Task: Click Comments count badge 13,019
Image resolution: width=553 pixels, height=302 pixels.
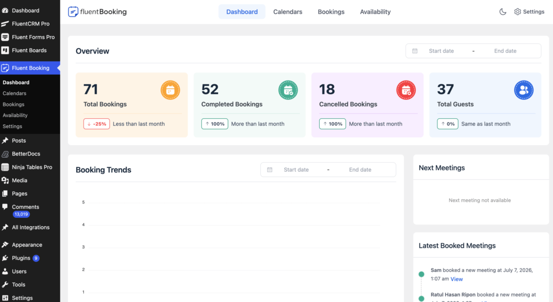Action: (21, 214)
